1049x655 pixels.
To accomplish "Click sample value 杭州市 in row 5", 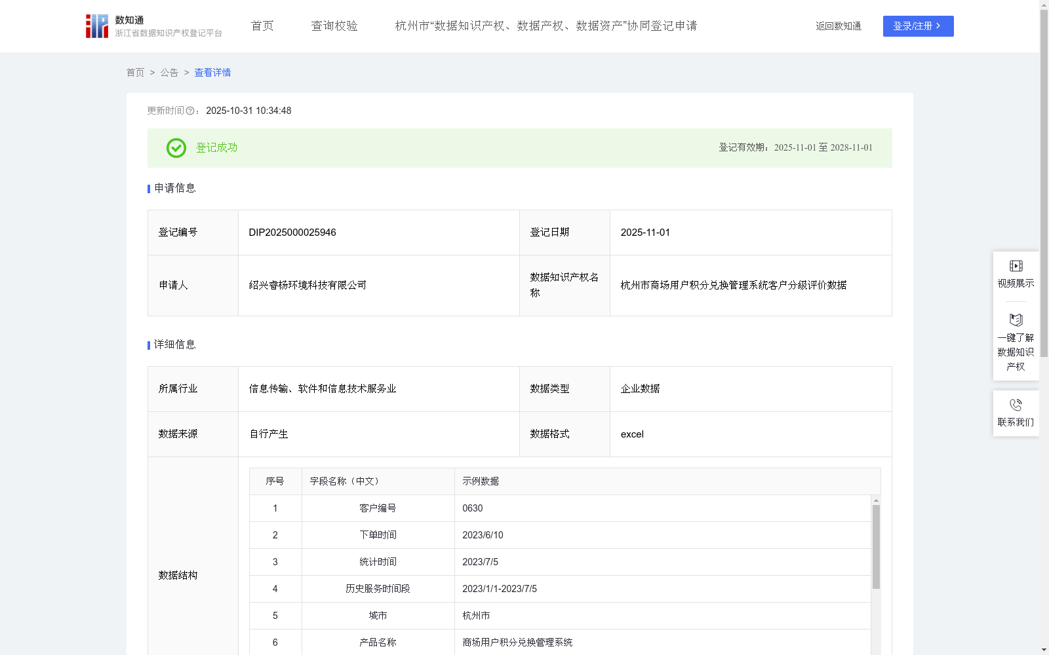I will point(476,616).
